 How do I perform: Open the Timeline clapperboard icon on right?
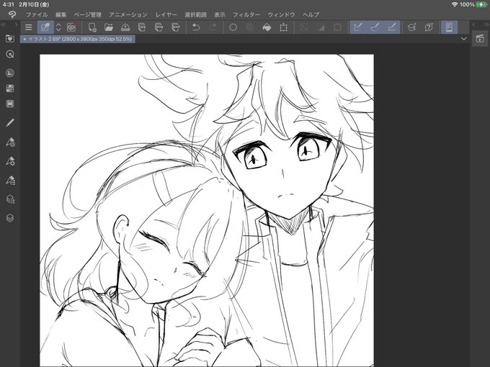click(480, 38)
